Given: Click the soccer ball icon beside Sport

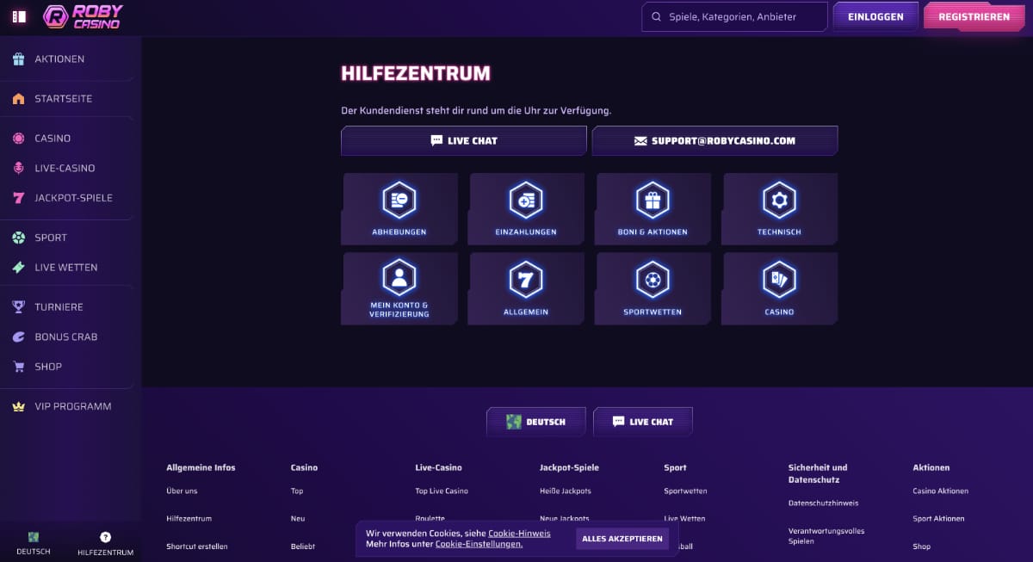Looking at the screenshot, I should (x=18, y=238).
